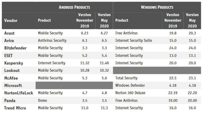Select the Microsoft vendor cell
The width and height of the screenshot is (203, 115).
click(13, 86)
